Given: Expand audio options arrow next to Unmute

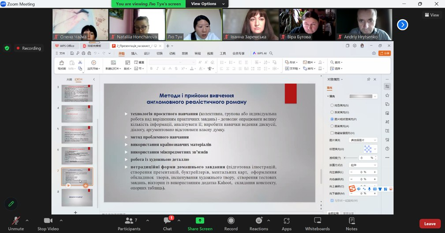Looking at the screenshot, I should [x=27, y=220].
